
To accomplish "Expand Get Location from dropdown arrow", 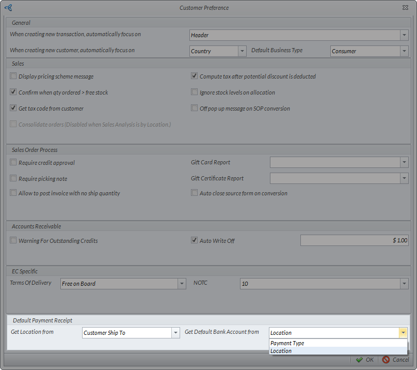I will 175,333.
